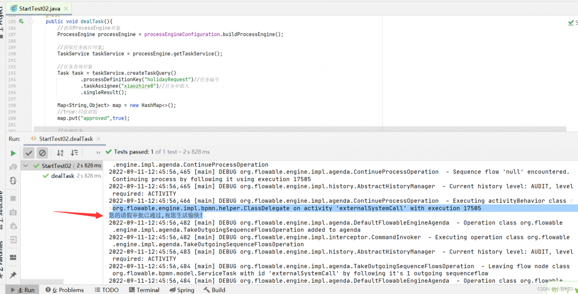Open the Terminal tool window tab
This screenshot has width=578, height=294.
point(144,290)
